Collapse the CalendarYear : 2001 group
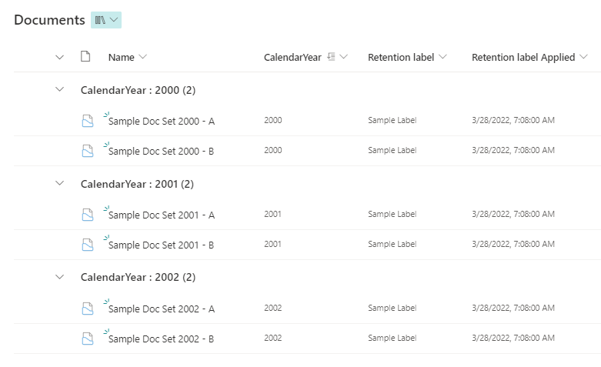The width and height of the screenshot is (601, 367). [59, 184]
